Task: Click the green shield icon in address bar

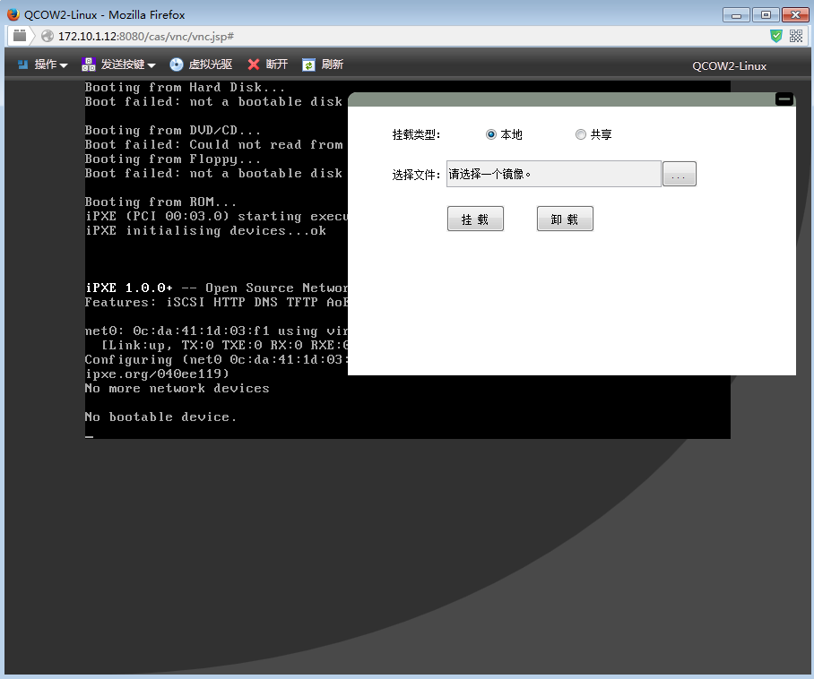Action: pos(776,36)
